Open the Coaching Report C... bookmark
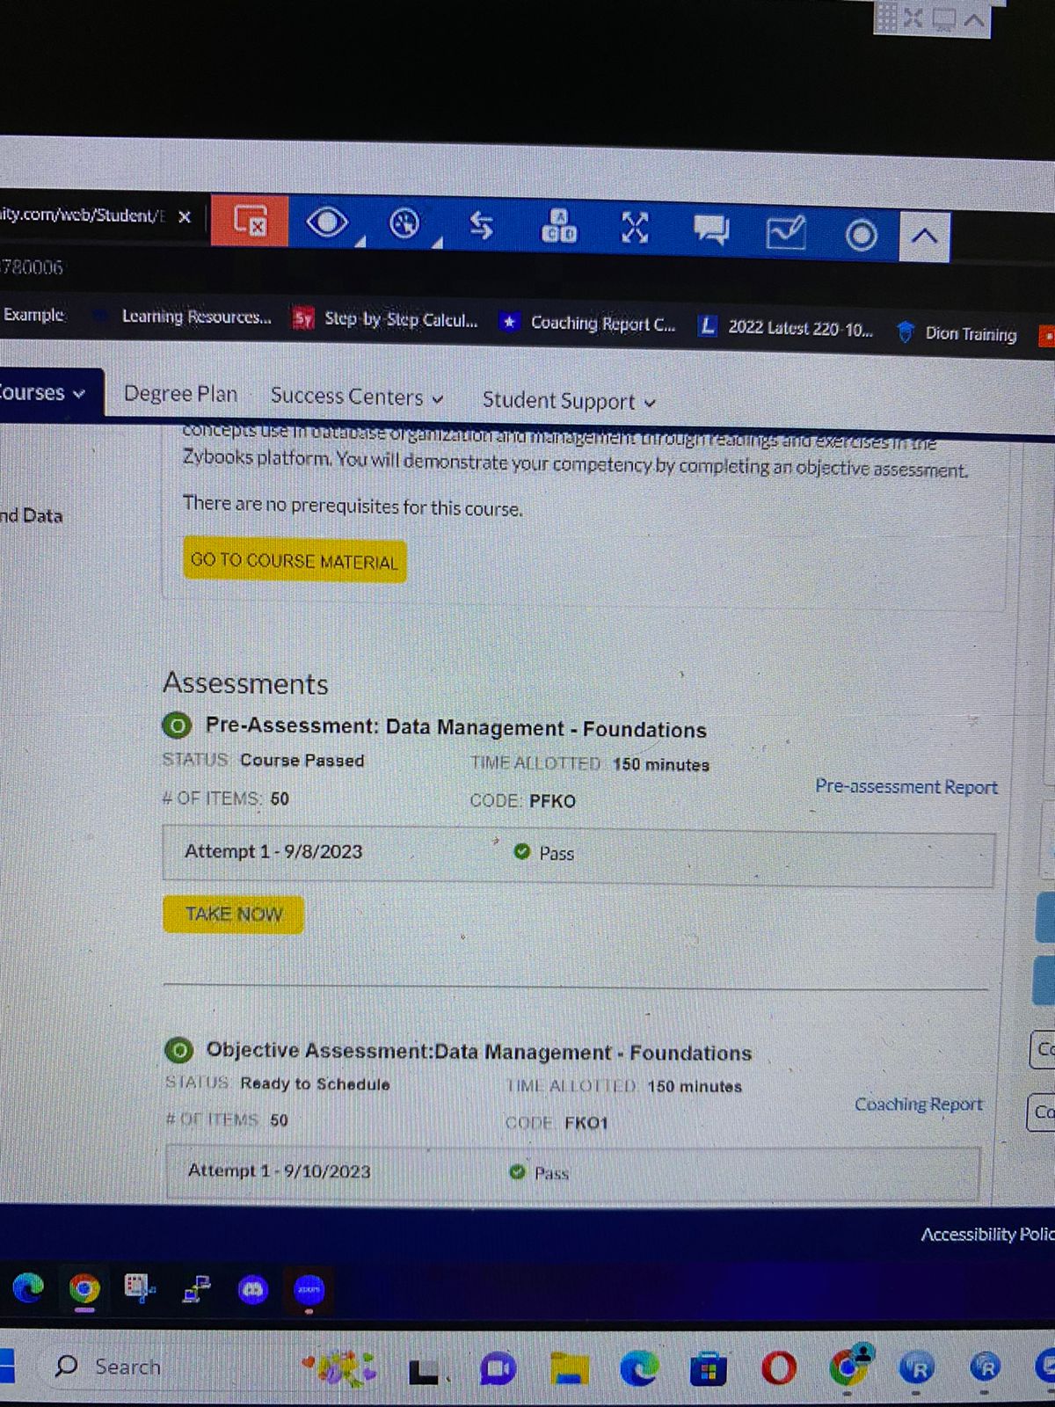The height and width of the screenshot is (1407, 1055). (x=589, y=323)
